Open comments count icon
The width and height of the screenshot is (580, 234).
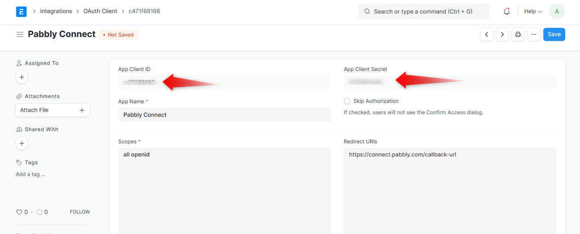pos(39,212)
